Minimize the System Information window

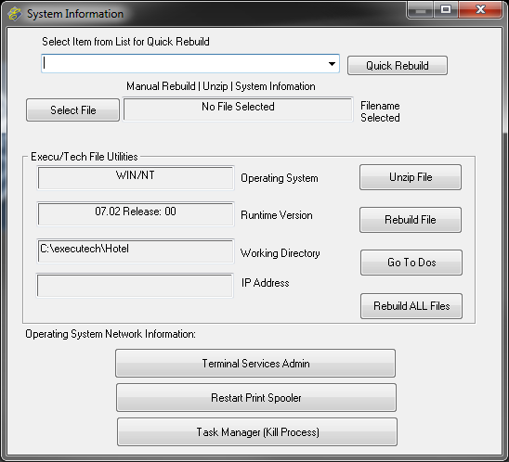pyautogui.click(x=420, y=10)
